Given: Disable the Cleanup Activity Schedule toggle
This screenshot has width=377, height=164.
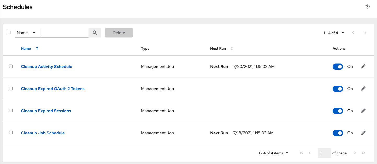Looking at the screenshot, I should (338, 66).
